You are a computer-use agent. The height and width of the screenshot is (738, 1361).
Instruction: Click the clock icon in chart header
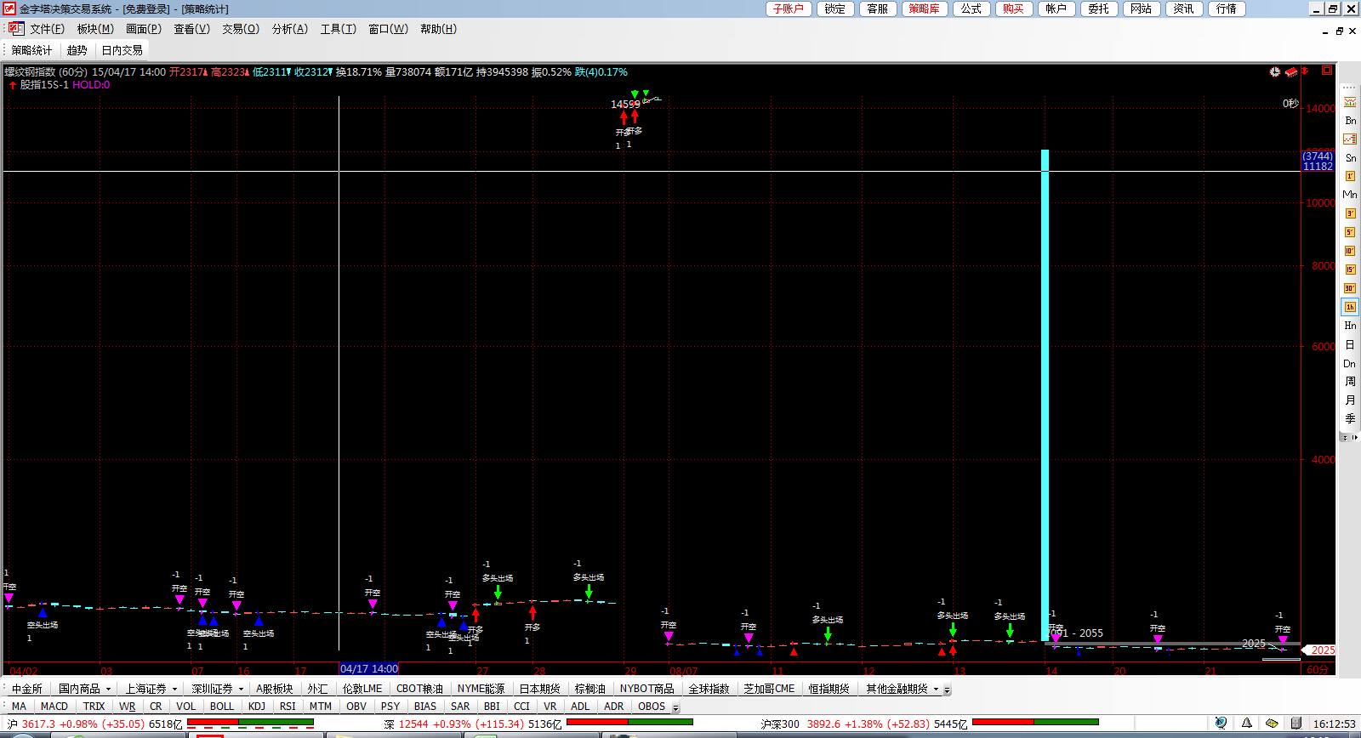[x=1274, y=72]
